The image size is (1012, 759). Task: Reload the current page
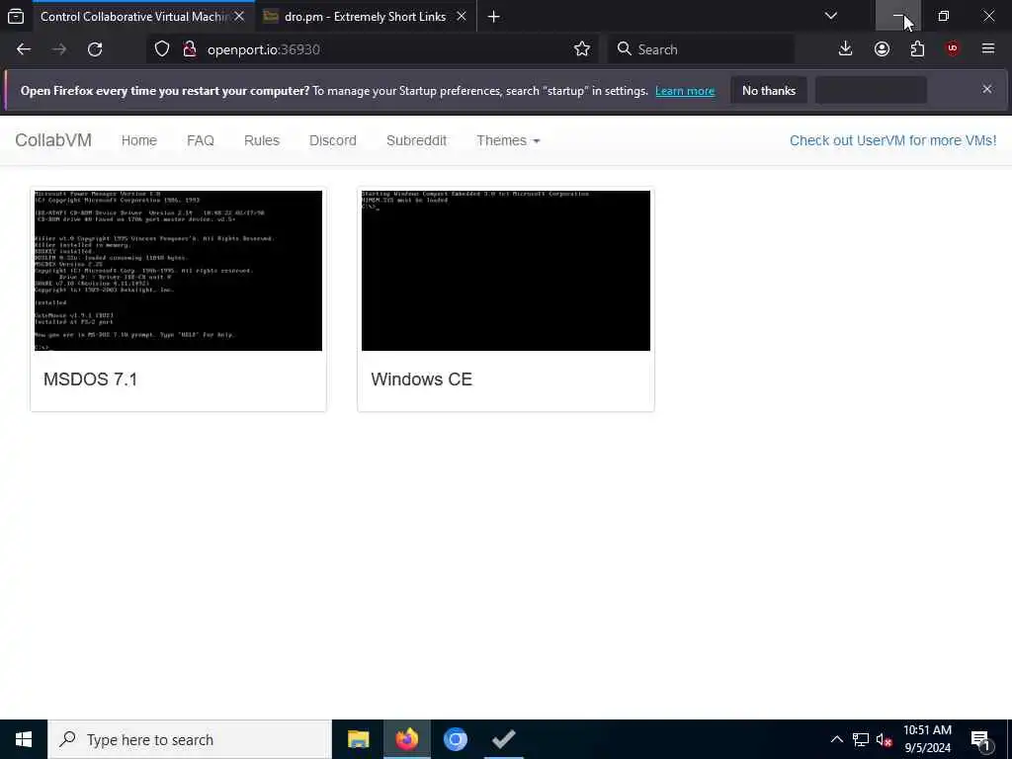[x=95, y=49]
